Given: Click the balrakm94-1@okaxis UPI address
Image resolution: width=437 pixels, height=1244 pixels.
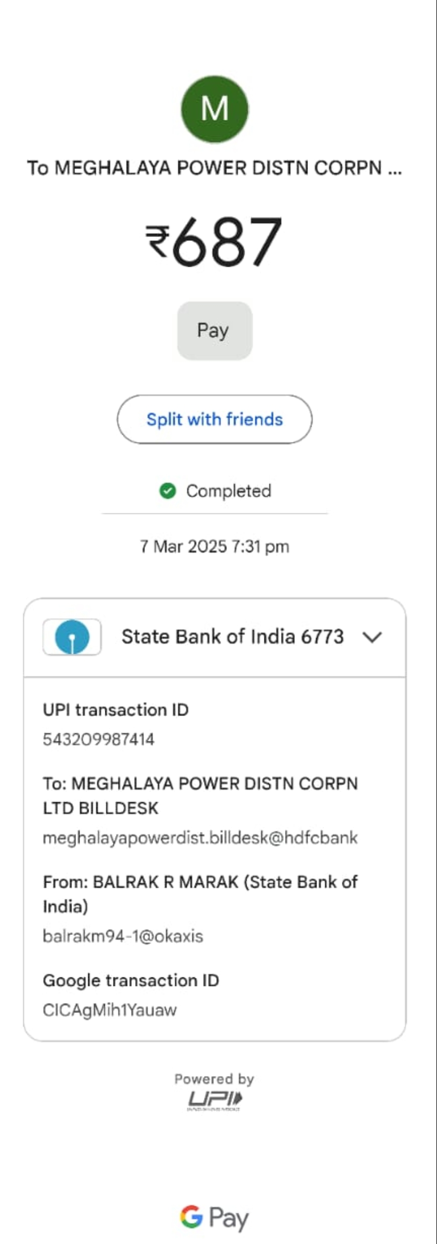Looking at the screenshot, I should click(123, 936).
